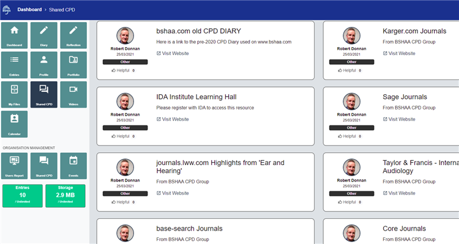Mark Sage Journals as Helpful
The height and width of the screenshot is (244, 459).
click(350, 136)
